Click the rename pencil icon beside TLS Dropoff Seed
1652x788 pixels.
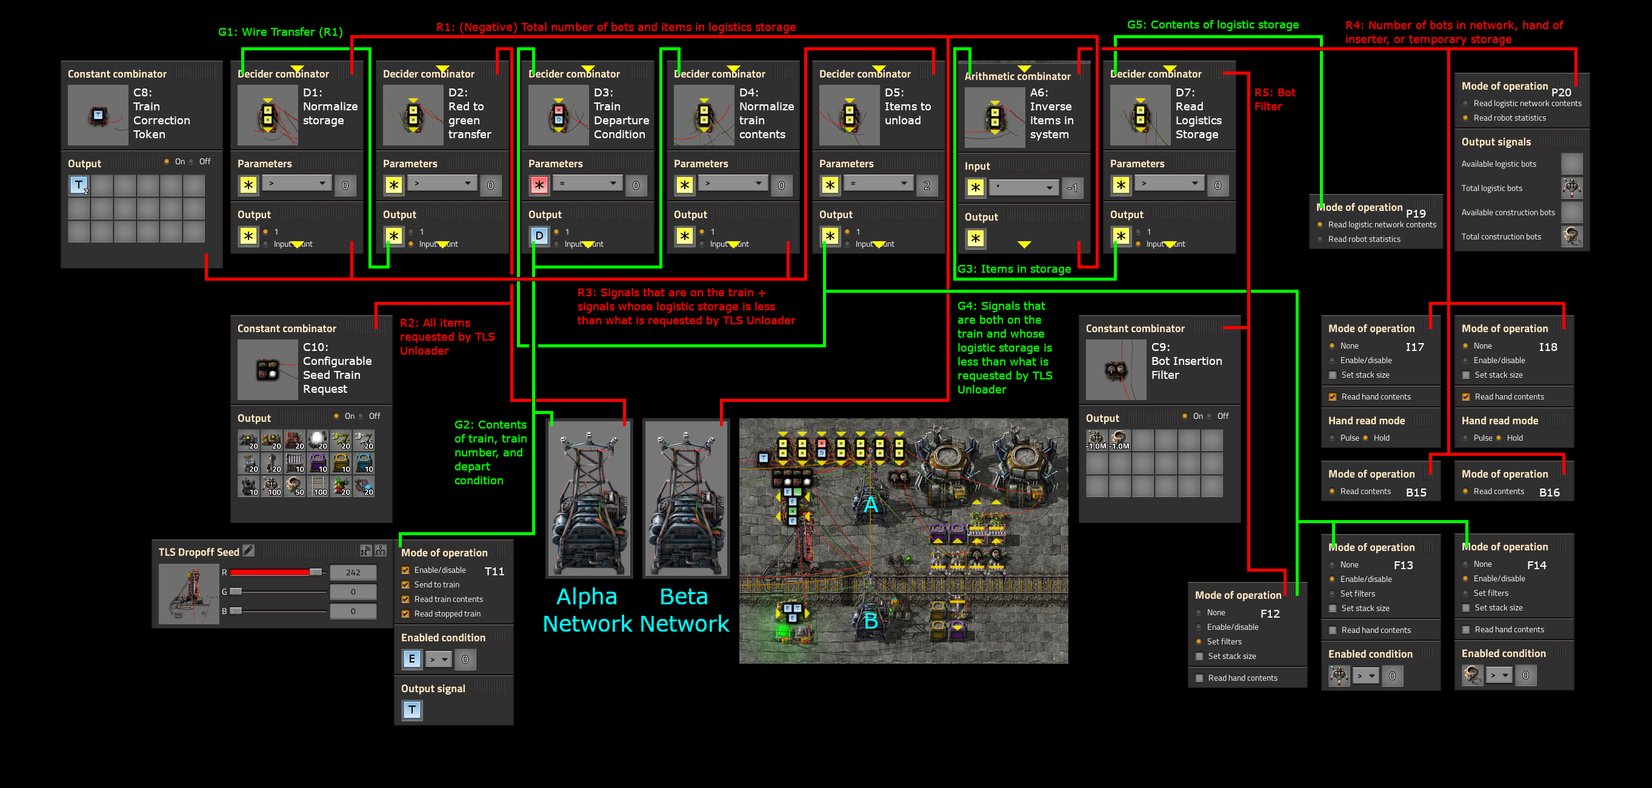pyautogui.click(x=249, y=550)
